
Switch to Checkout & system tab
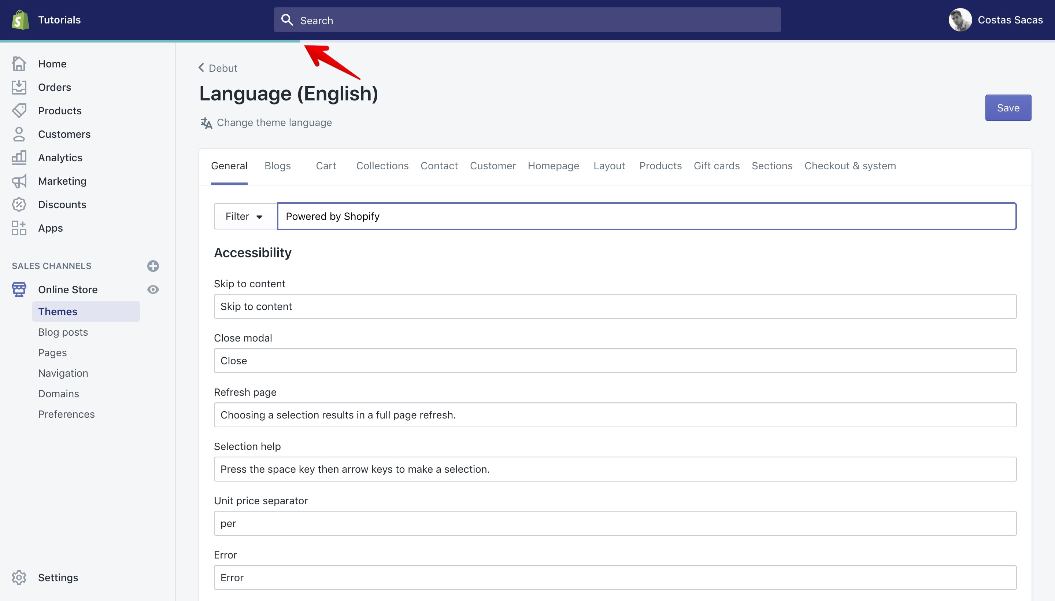[850, 166]
